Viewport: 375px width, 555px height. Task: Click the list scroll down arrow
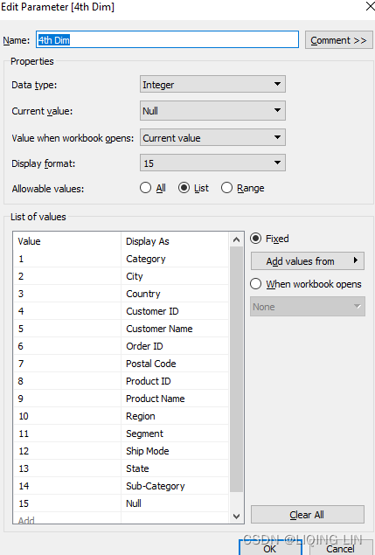(x=237, y=516)
